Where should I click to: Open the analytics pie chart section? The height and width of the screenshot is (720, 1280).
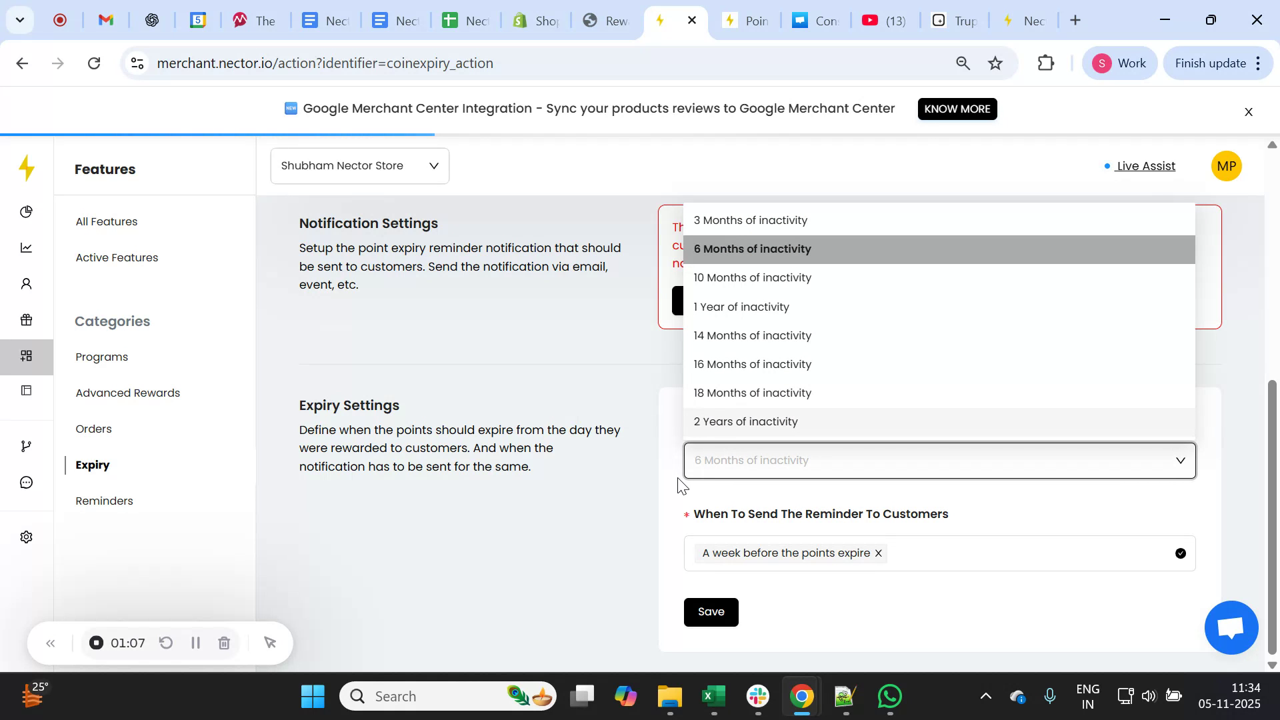tap(27, 212)
